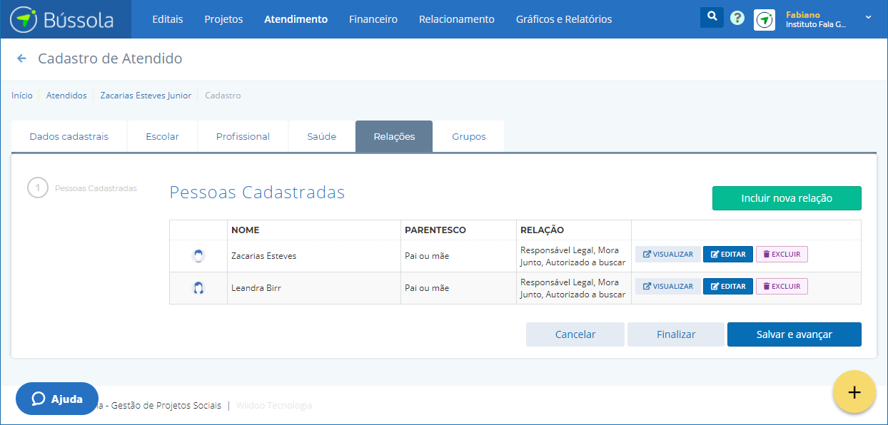This screenshot has height=425, width=888.
Task: Click the help question mark icon
Action: point(737,19)
